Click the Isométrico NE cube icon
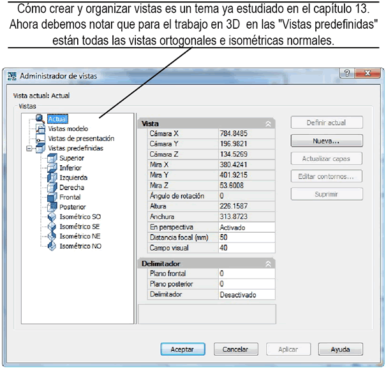 52,236
